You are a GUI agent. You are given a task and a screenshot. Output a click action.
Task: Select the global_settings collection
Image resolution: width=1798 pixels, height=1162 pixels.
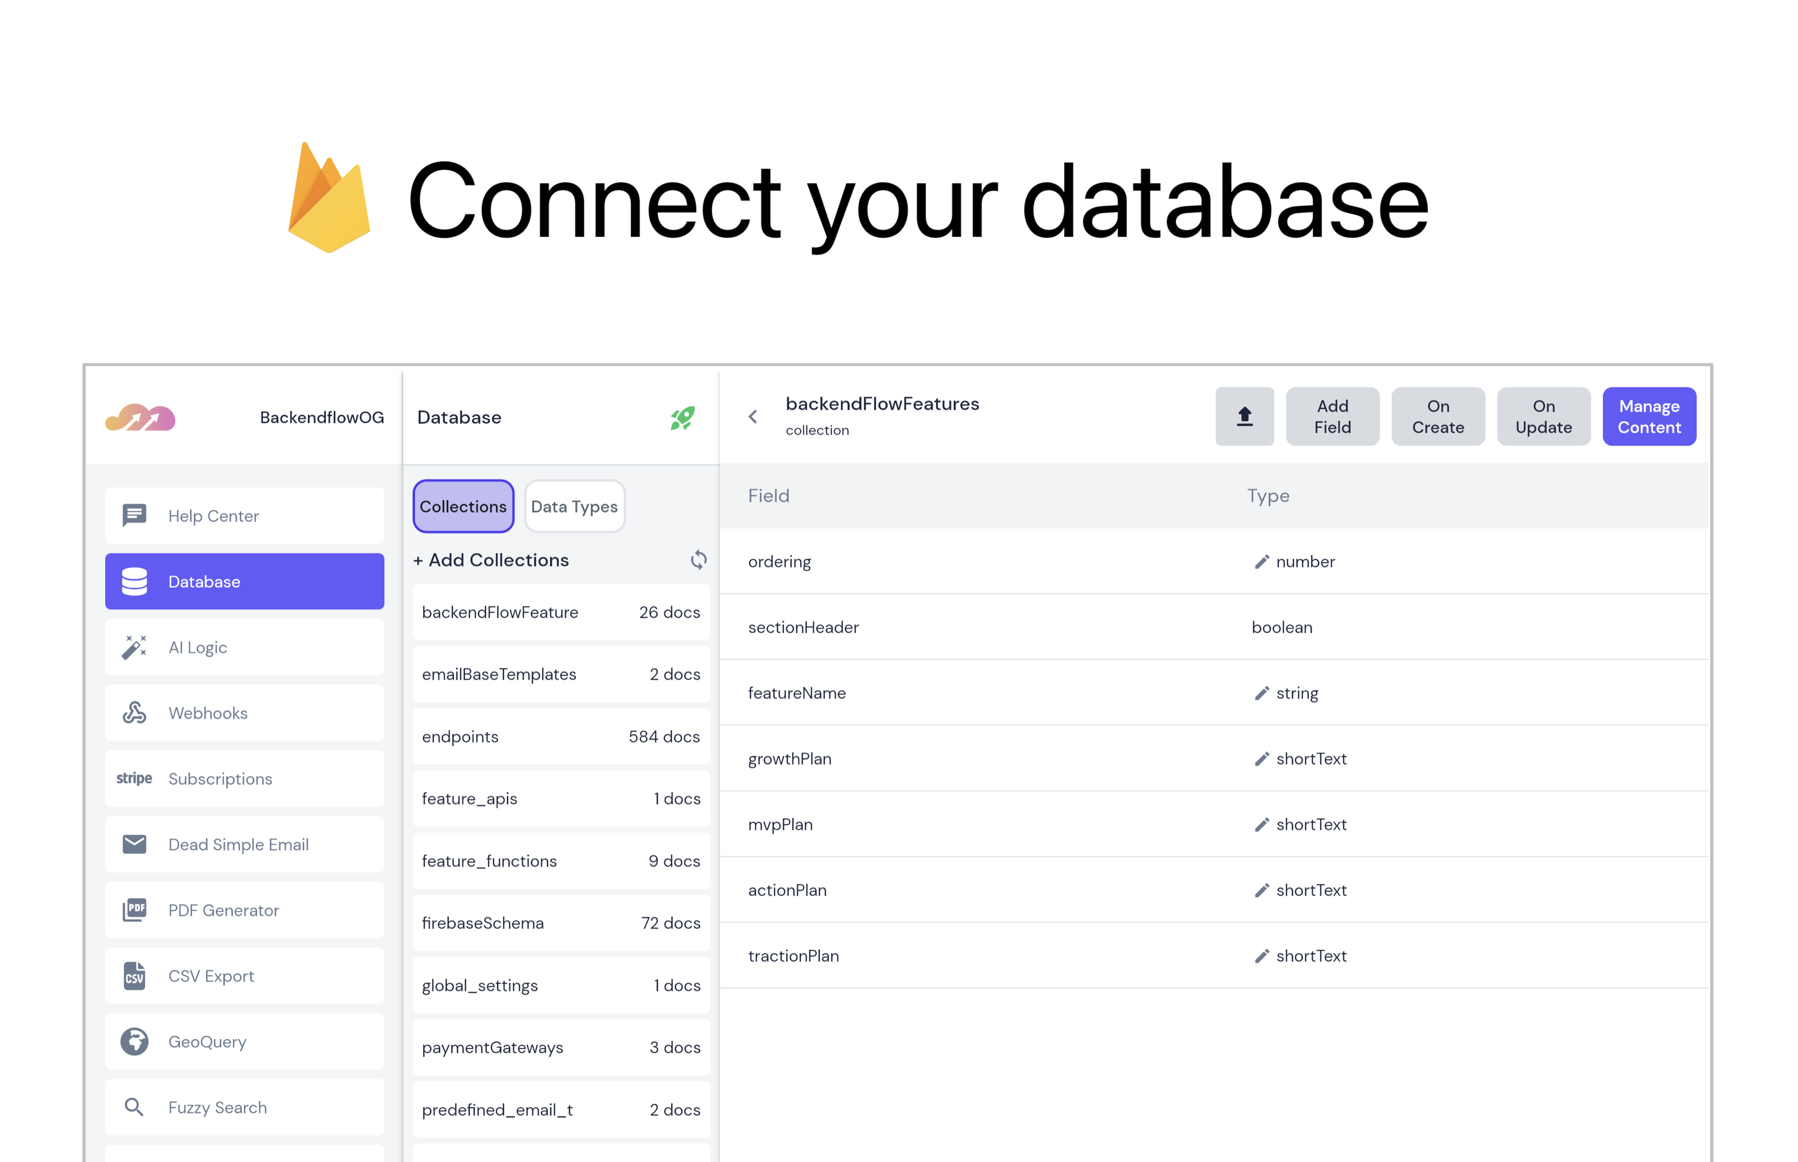(x=561, y=986)
